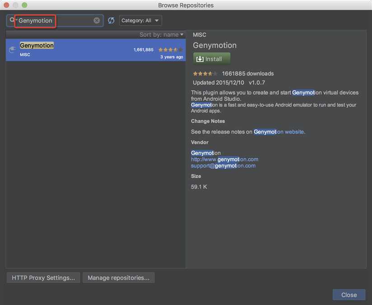This screenshot has height=305, width=372.
Task: Open HTTP Proxy Settings dialog
Action: click(43, 278)
